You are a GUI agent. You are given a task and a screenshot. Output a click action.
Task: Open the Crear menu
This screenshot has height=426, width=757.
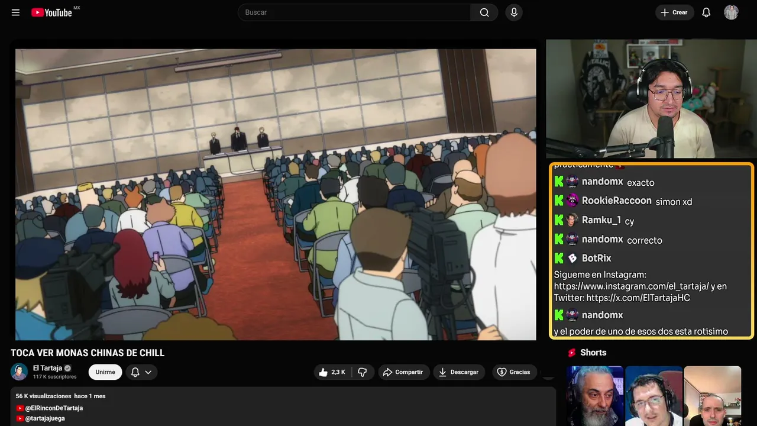[x=674, y=12]
